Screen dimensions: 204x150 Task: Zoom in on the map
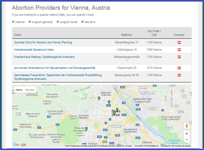point(187,134)
